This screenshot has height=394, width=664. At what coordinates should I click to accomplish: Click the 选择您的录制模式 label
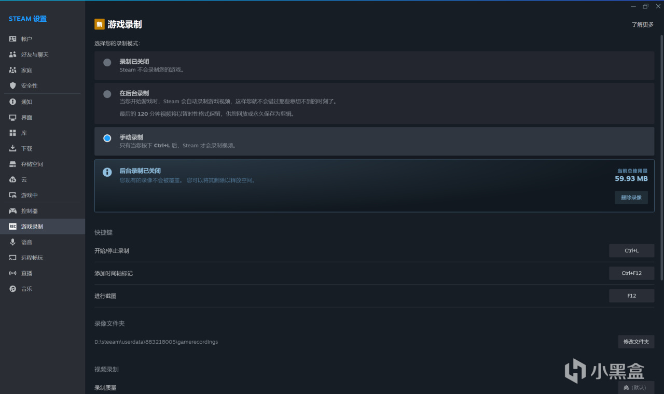(x=117, y=43)
